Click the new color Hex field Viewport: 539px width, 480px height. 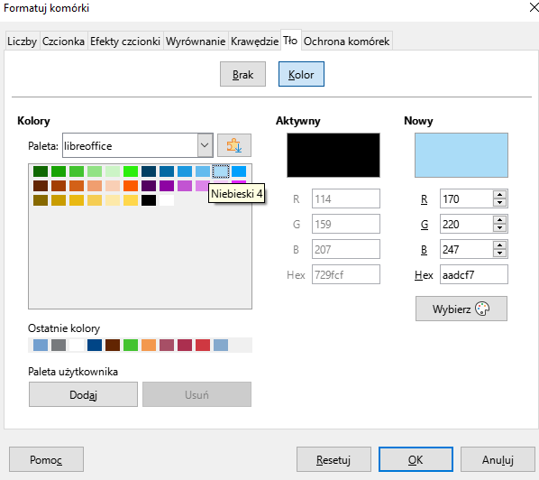click(474, 274)
